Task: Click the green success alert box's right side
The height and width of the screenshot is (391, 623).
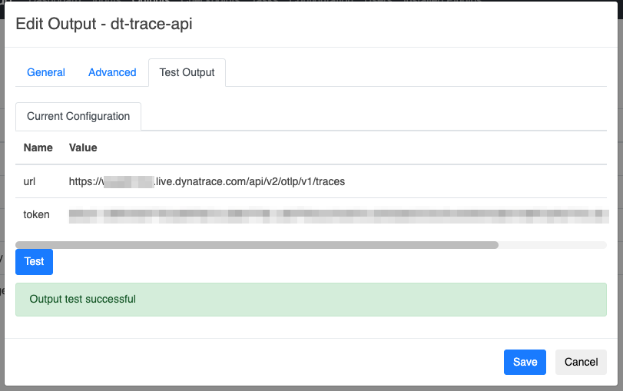Action: [x=538, y=300]
